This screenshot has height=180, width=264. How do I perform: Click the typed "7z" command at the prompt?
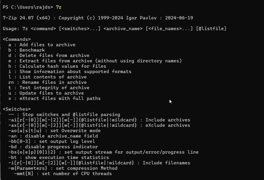(x=59, y=7)
